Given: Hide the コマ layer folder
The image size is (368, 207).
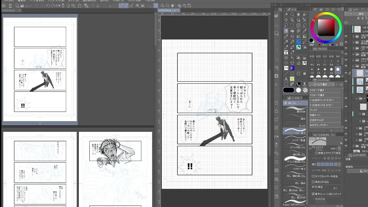Looking at the screenshot, I should [x=346, y=49].
